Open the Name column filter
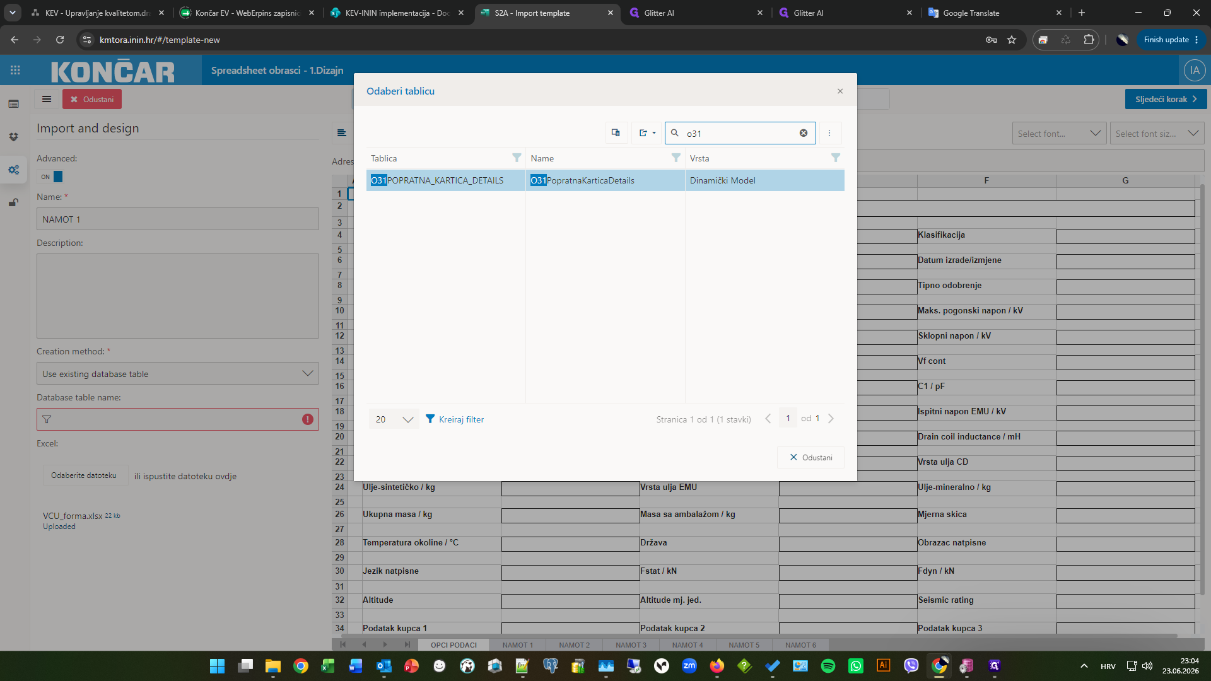This screenshot has width=1211, height=681. coord(676,158)
